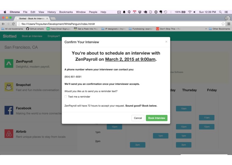Choose the Thursday 2pm slot
The height and width of the screenshot is (165, 232).
[x=184, y=145]
